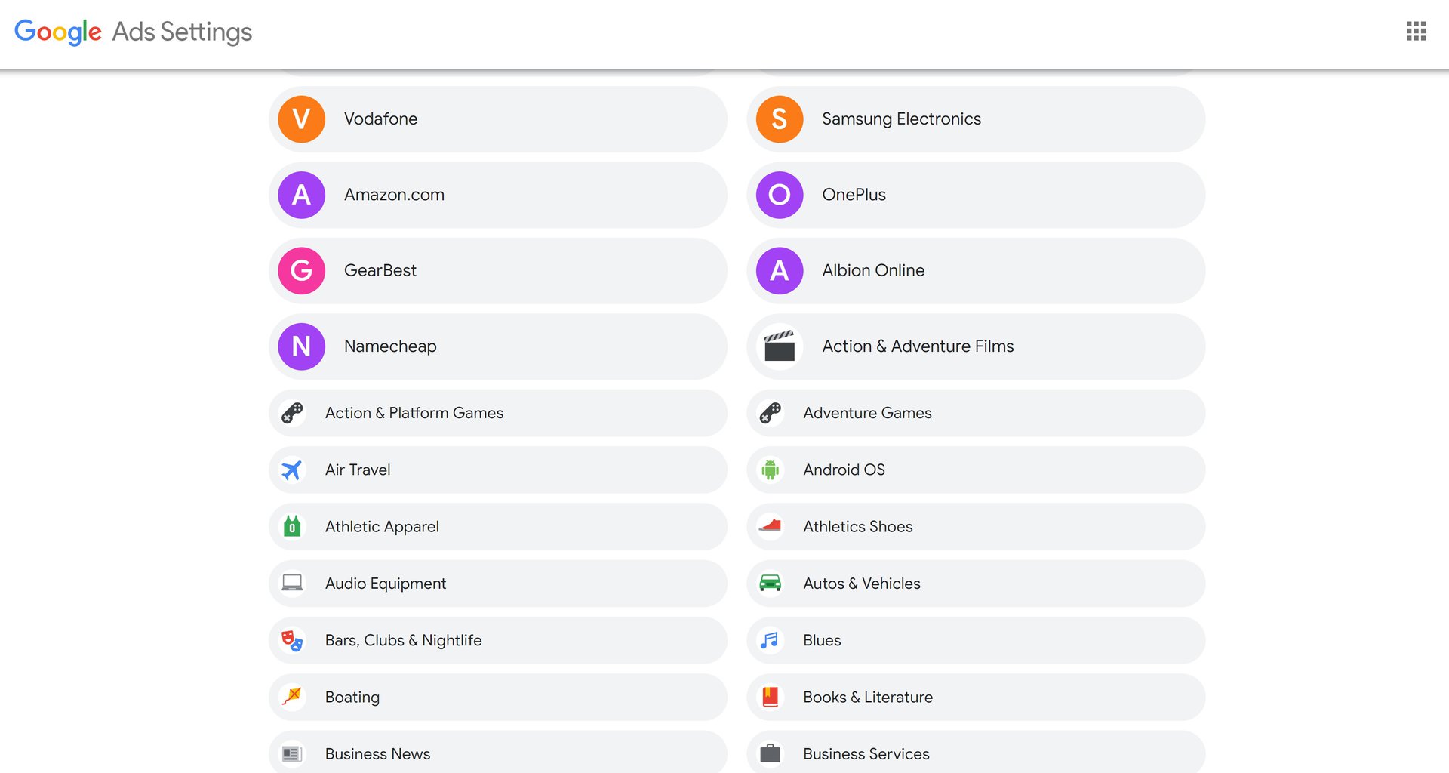
Task: Click the green car Autos icon
Action: pos(770,584)
